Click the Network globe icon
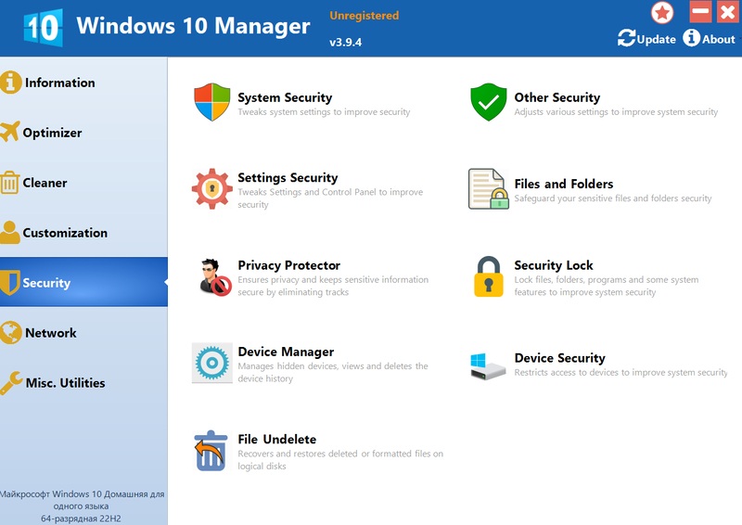The width and height of the screenshot is (742, 525). (10, 332)
